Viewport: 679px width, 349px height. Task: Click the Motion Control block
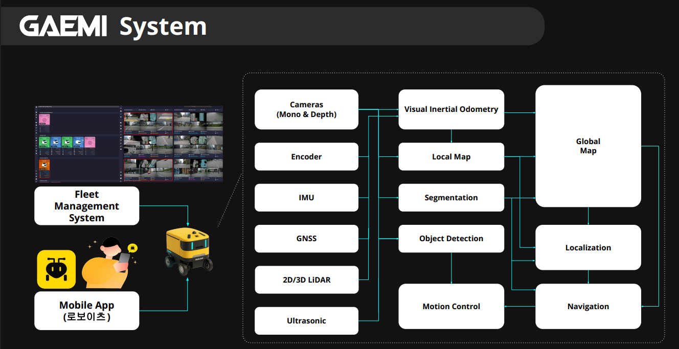pyautogui.click(x=451, y=307)
